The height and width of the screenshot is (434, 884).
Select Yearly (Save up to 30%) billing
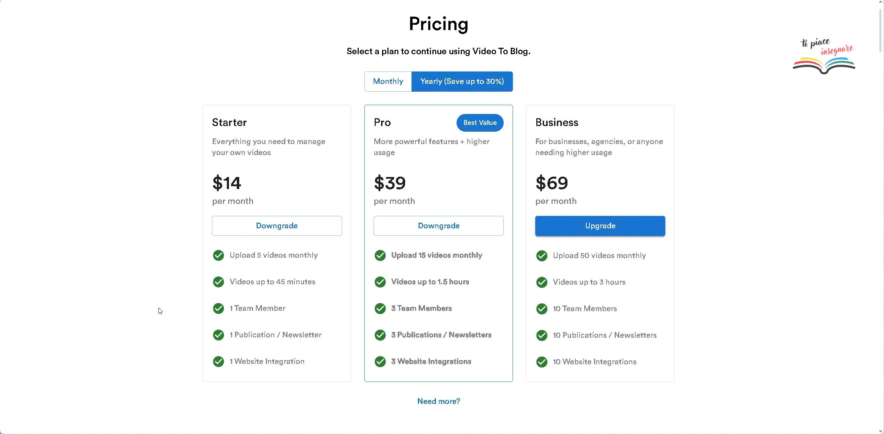coord(462,81)
